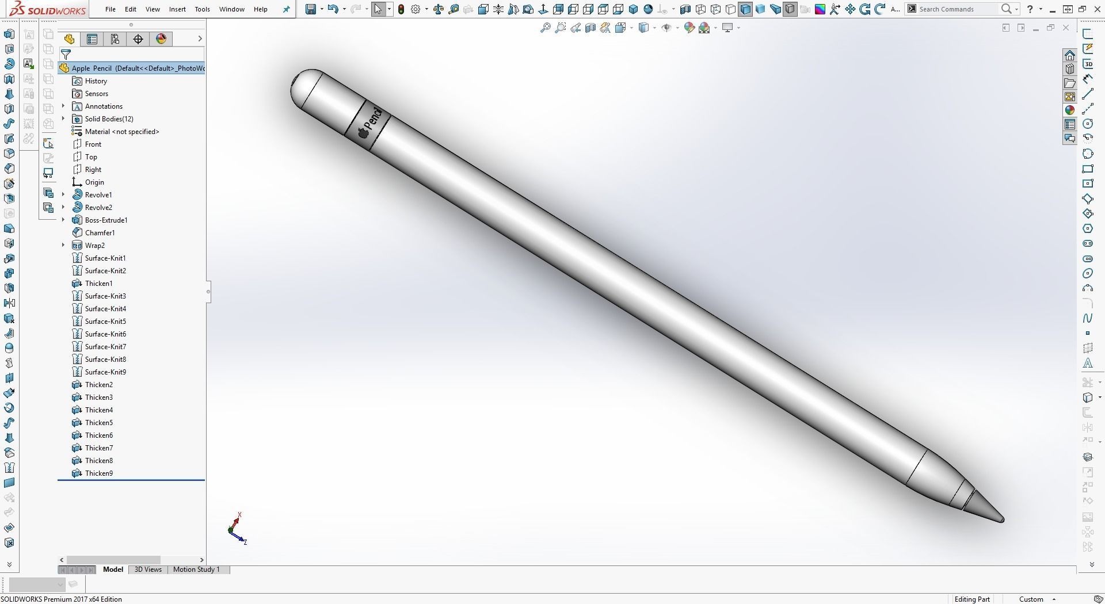Viewport: 1105px width, 604px height.
Task: Select Chamfer1 in the feature tree
Action: (x=100, y=232)
